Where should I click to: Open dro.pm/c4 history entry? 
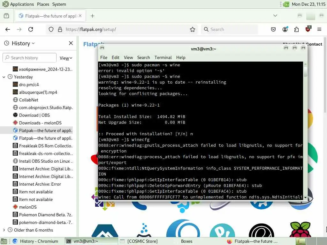pos(29,85)
